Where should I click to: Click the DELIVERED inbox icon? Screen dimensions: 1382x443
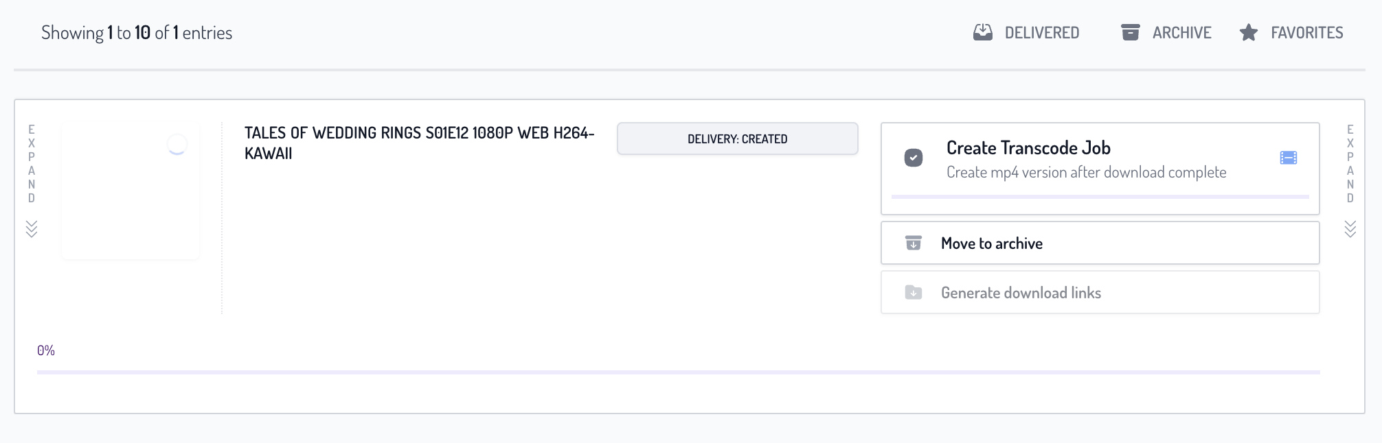982,32
